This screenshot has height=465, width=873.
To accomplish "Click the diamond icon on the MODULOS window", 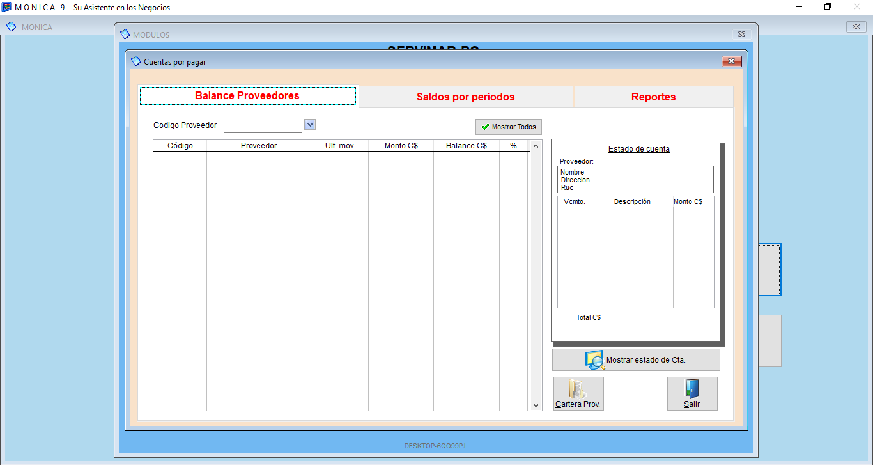I will coord(125,34).
